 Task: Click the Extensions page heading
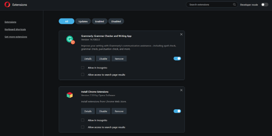tap(20, 5)
